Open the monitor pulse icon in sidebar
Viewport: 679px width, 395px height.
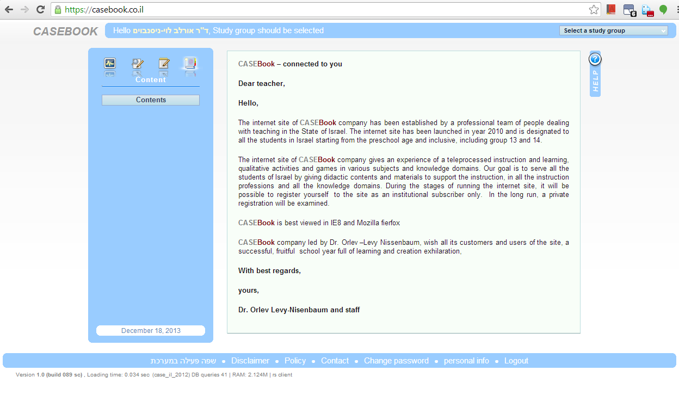pyautogui.click(x=110, y=63)
